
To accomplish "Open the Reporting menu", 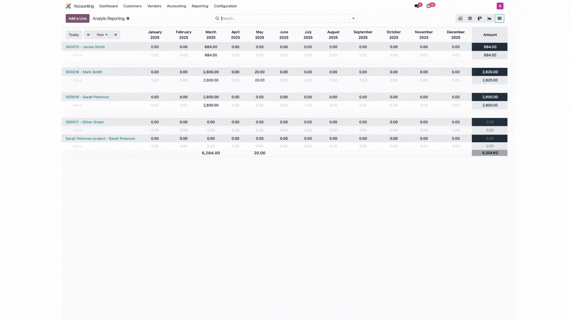I will coord(200,6).
